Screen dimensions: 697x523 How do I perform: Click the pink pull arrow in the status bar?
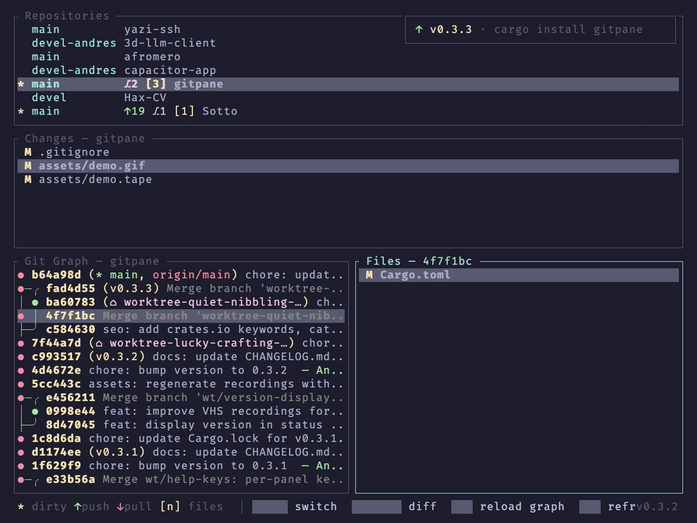tap(120, 507)
